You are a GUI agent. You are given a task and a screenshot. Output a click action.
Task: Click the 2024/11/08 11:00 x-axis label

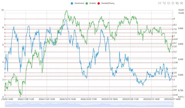pyautogui.click(x=26, y=99)
